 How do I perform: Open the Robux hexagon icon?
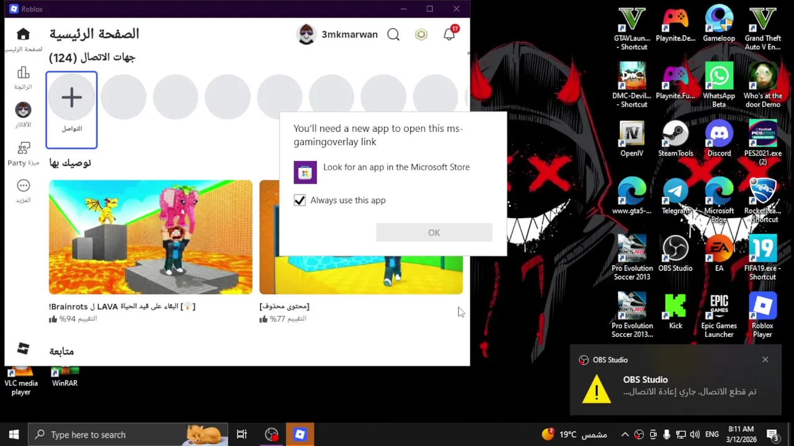tap(421, 35)
